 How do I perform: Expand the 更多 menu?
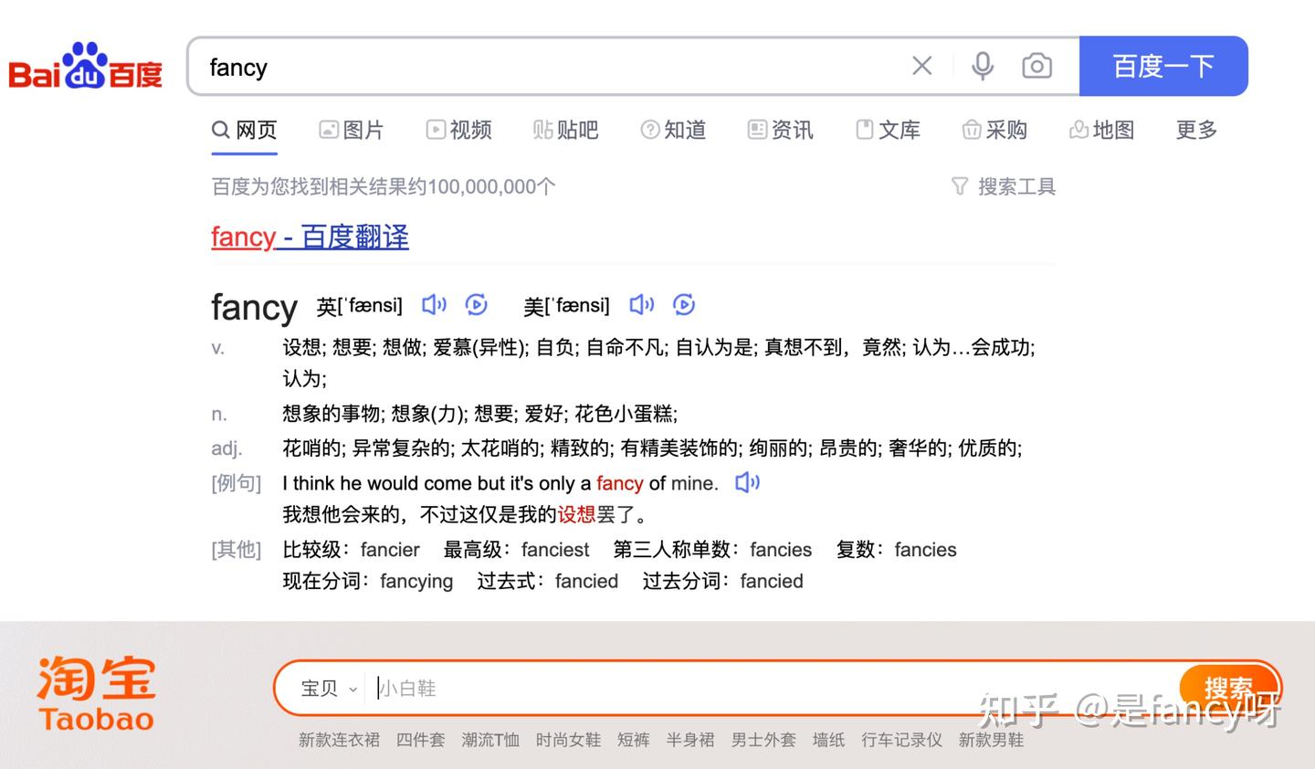tap(1197, 130)
